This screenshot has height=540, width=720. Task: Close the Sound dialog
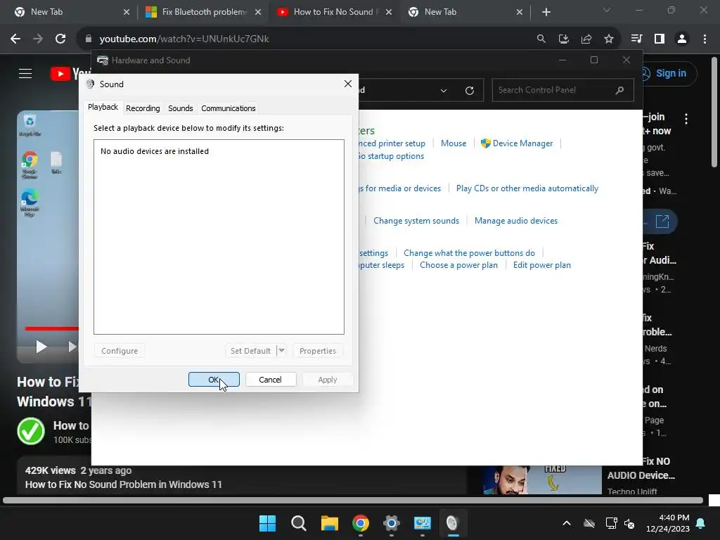point(347,84)
